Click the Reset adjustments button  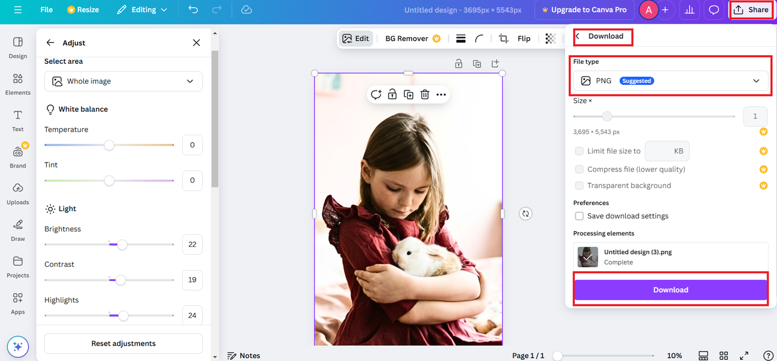coord(123,343)
